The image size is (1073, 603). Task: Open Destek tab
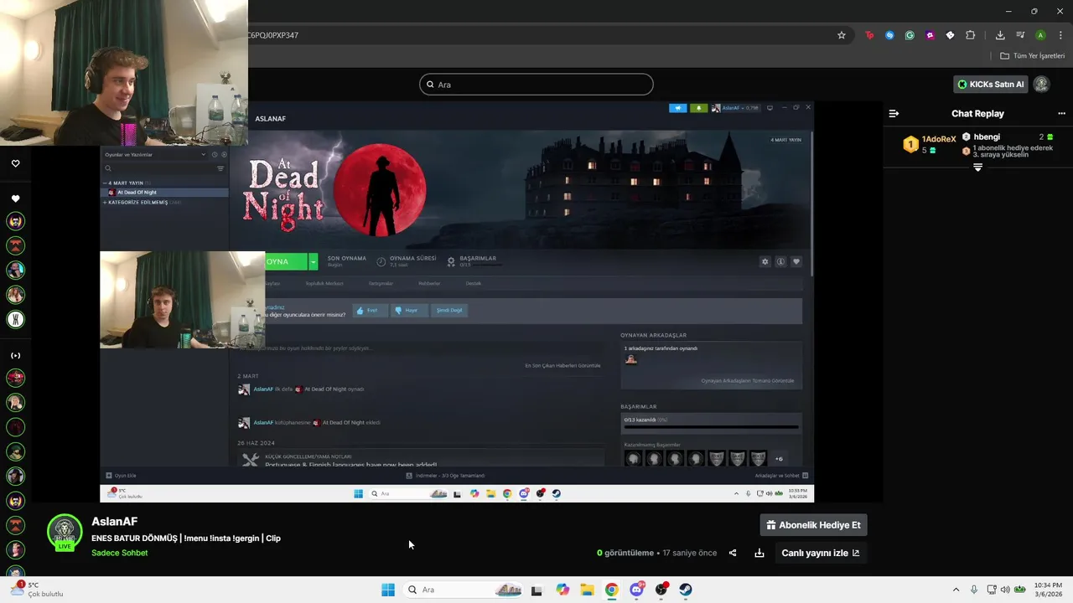pyautogui.click(x=474, y=283)
